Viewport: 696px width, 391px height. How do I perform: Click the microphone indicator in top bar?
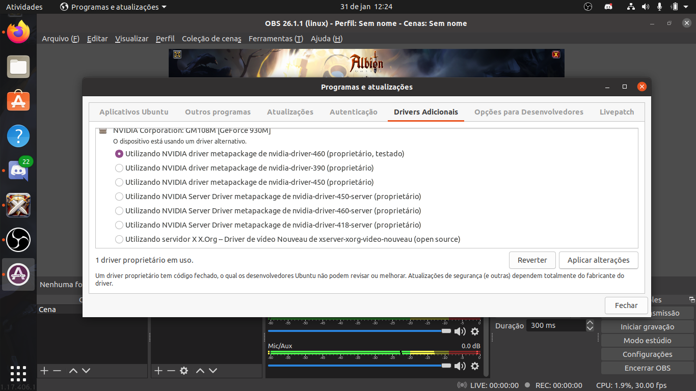tap(660, 7)
